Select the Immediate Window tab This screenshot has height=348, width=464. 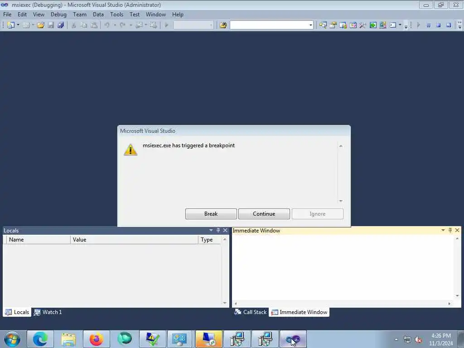coord(299,312)
